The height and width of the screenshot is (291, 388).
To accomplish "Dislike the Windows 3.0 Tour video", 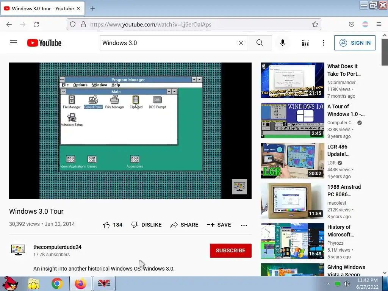I will coord(147,225).
